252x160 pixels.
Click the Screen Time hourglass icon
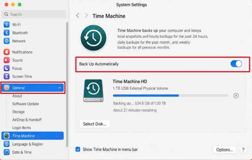click(x=7, y=76)
